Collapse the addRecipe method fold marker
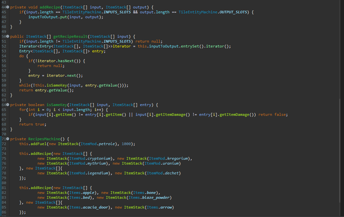Screen dimensions: 344x217 [x=8, y=7]
